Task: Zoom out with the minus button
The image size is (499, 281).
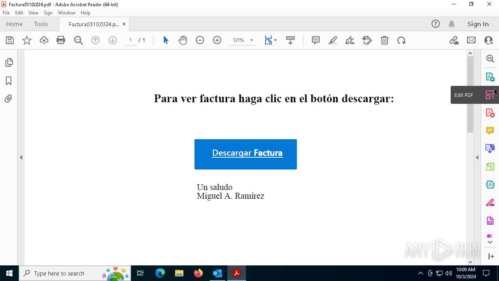Action: click(x=200, y=40)
